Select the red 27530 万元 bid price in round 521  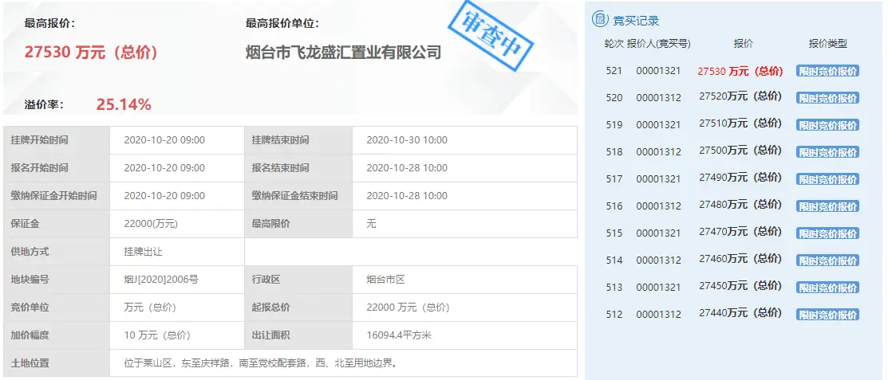pyautogui.click(x=740, y=71)
